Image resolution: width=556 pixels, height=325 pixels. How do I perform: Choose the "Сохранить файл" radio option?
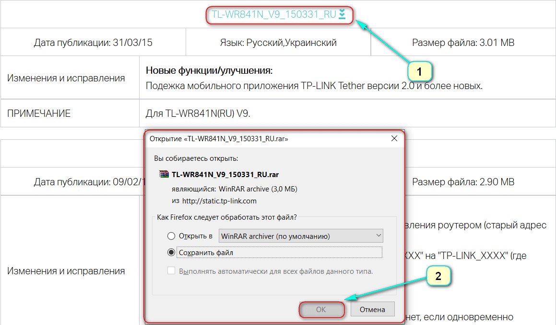[171, 252]
